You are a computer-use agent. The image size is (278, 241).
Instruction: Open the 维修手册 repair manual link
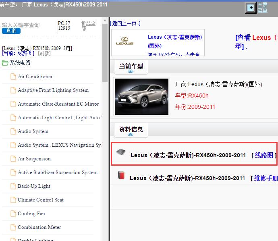(266, 178)
